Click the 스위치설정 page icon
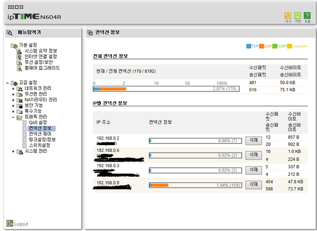 25,146
